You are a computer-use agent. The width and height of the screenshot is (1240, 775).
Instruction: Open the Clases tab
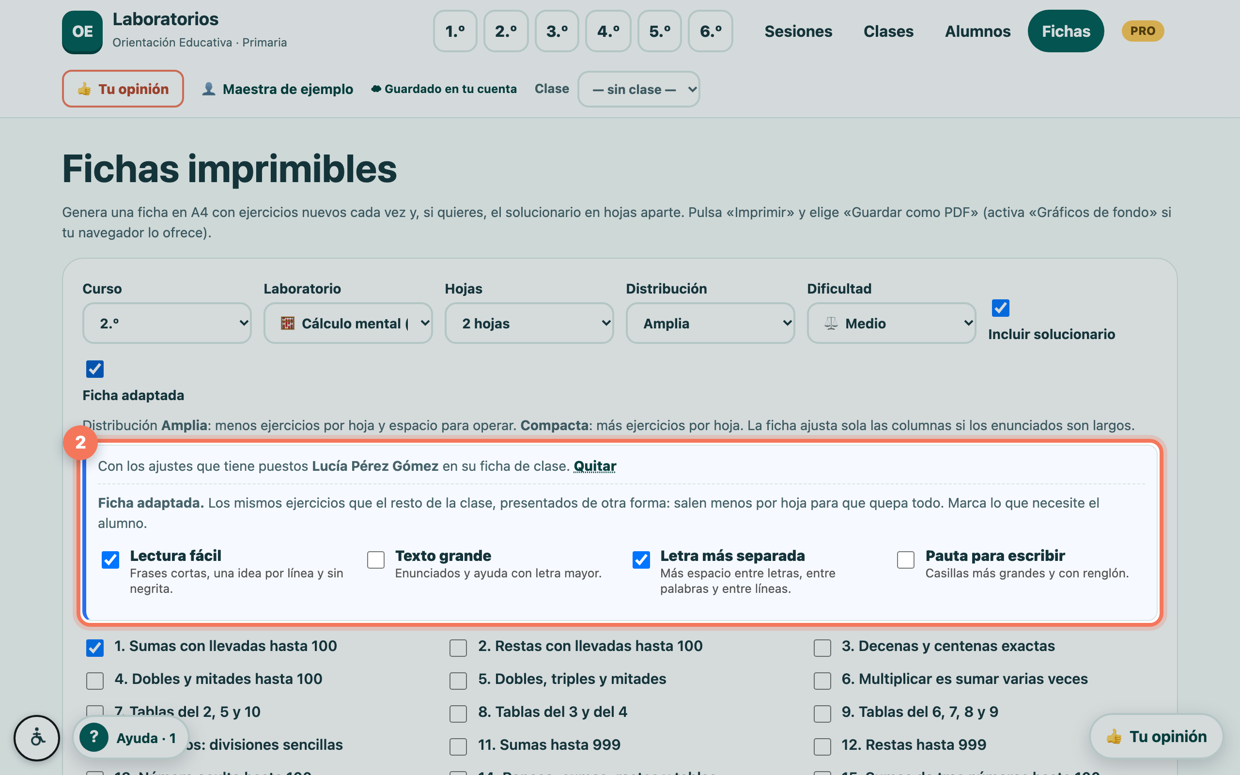[888, 31]
